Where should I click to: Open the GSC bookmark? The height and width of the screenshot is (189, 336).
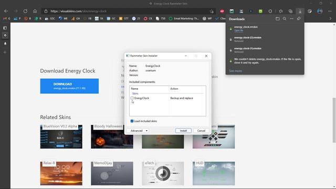tap(50, 19)
